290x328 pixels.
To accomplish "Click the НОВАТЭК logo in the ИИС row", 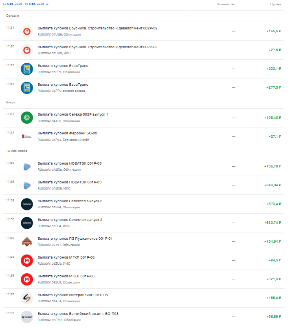I will tap(27, 185).
